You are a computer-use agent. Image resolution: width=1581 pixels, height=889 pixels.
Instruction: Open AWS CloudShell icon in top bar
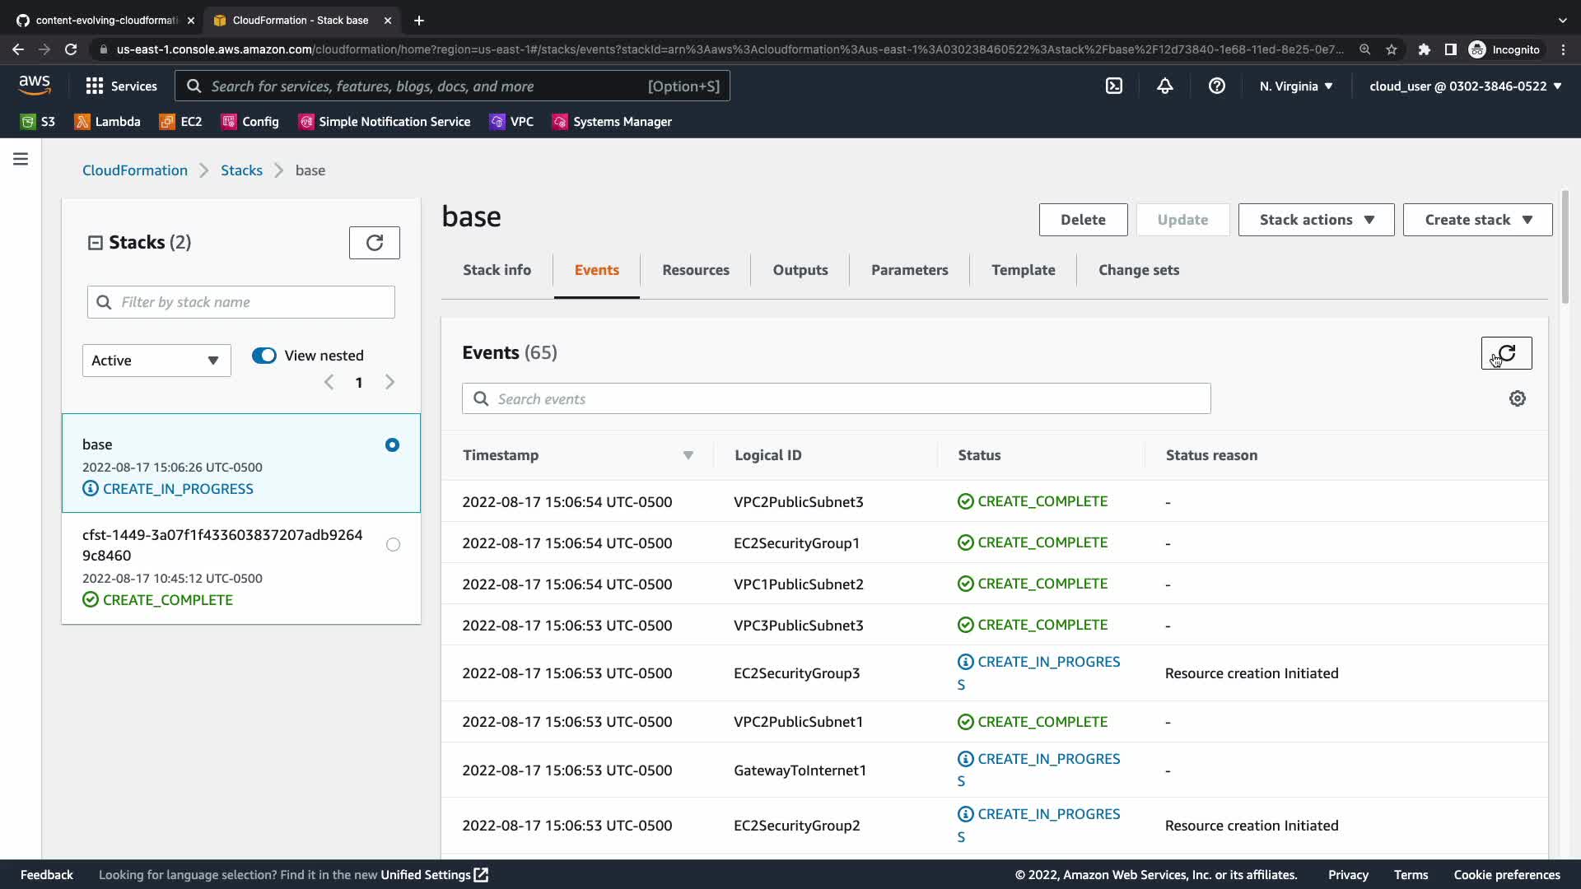1113,86
